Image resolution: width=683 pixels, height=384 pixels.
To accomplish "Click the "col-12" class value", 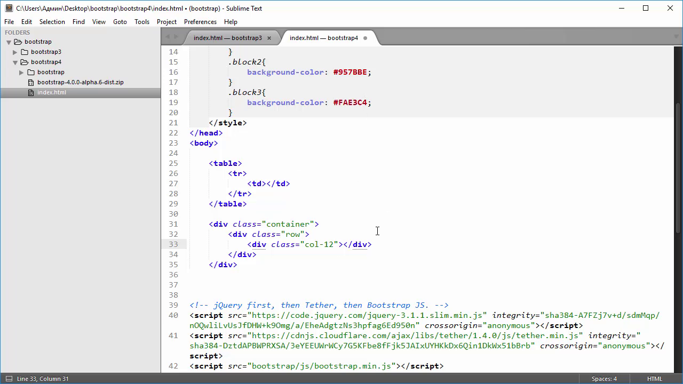I will click(319, 244).
